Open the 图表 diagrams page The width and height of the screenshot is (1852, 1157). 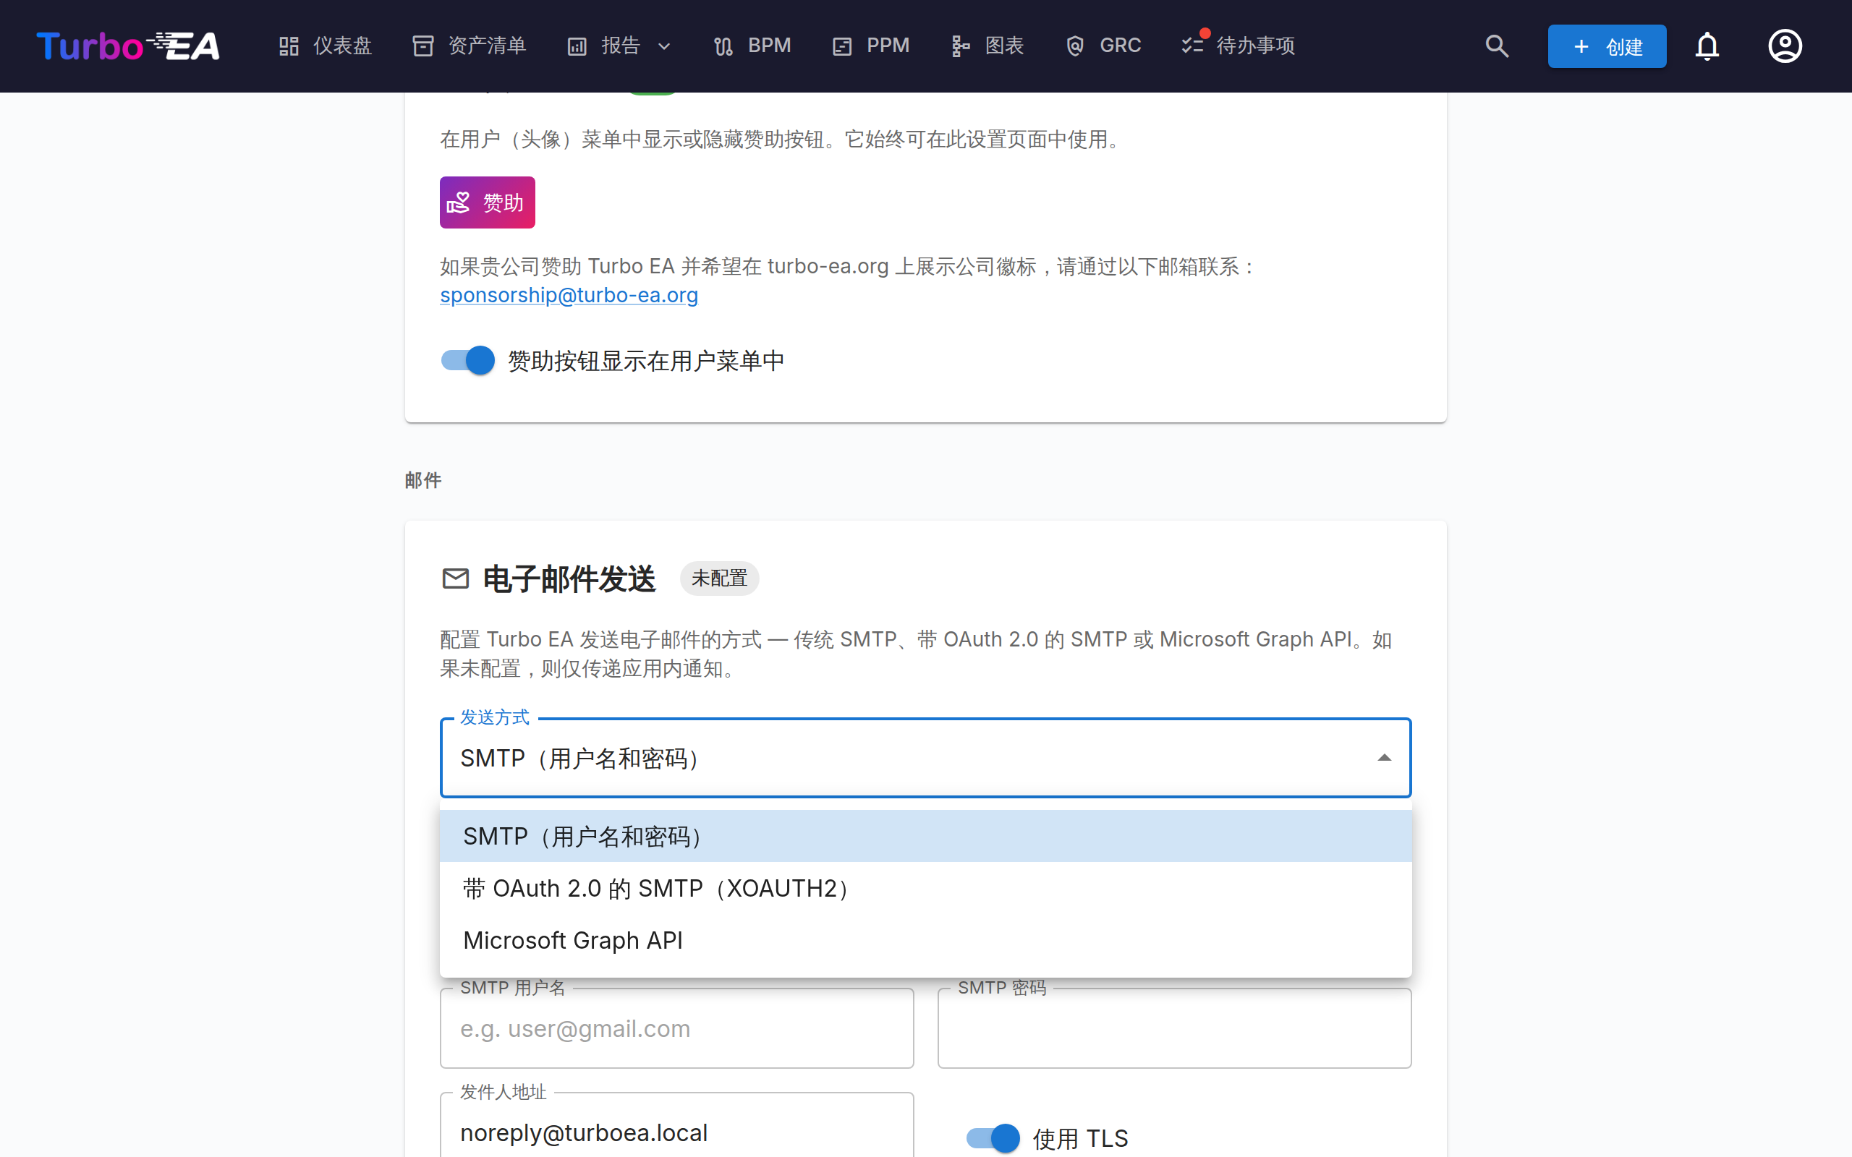987,46
